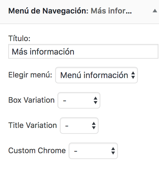Image resolution: width=159 pixels, height=169 pixels.
Task: Click the Title Variation select arrows
Action: click(x=94, y=126)
